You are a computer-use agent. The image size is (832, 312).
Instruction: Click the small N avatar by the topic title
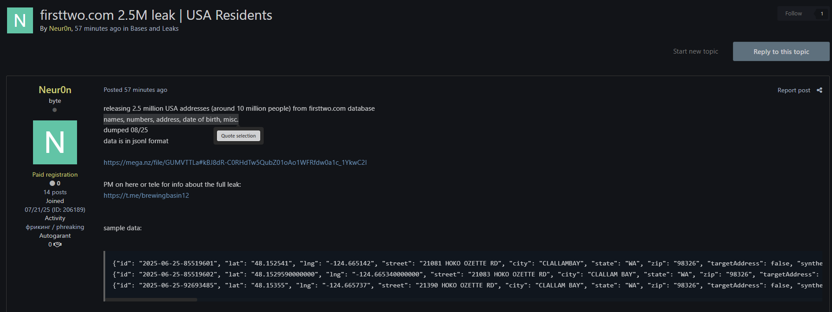(20, 20)
